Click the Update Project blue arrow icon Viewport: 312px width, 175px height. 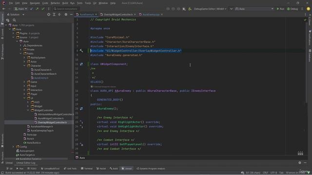click(x=32, y=9)
